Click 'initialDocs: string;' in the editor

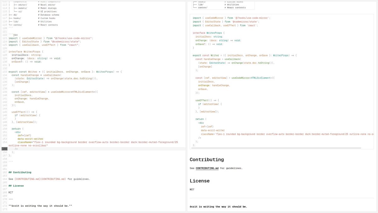[26, 55]
